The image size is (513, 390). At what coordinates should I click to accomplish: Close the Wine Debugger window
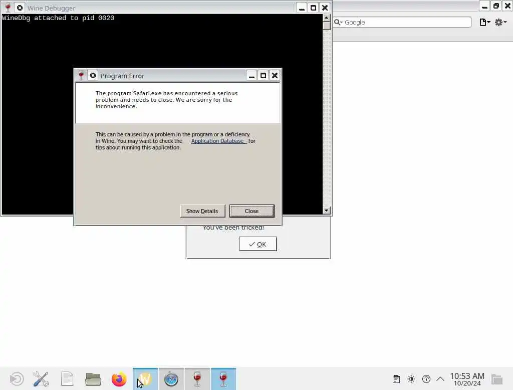[x=325, y=8]
